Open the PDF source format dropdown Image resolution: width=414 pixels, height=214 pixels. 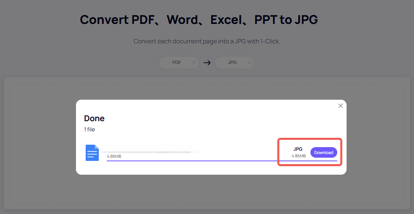click(x=179, y=63)
